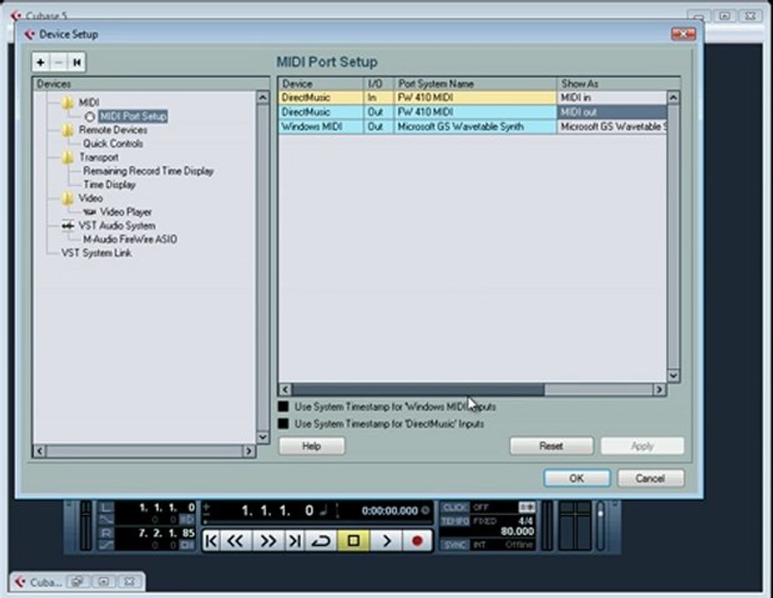Start playback with the Play button
This screenshot has height=598, width=773.
(386, 541)
